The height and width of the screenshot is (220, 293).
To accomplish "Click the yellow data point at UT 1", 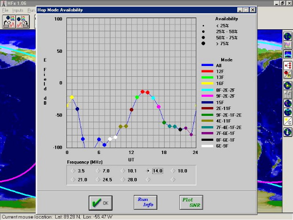I will [x=72, y=97].
